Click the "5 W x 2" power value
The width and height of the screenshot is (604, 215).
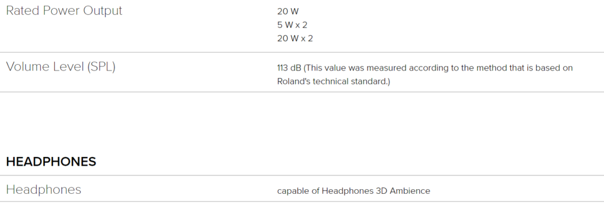pyautogui.click(x=292, y=25)
